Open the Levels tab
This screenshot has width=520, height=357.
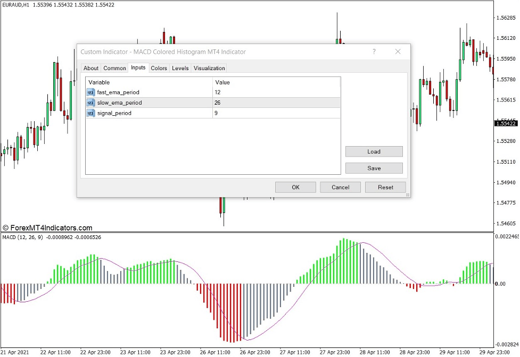click(180, 68)
